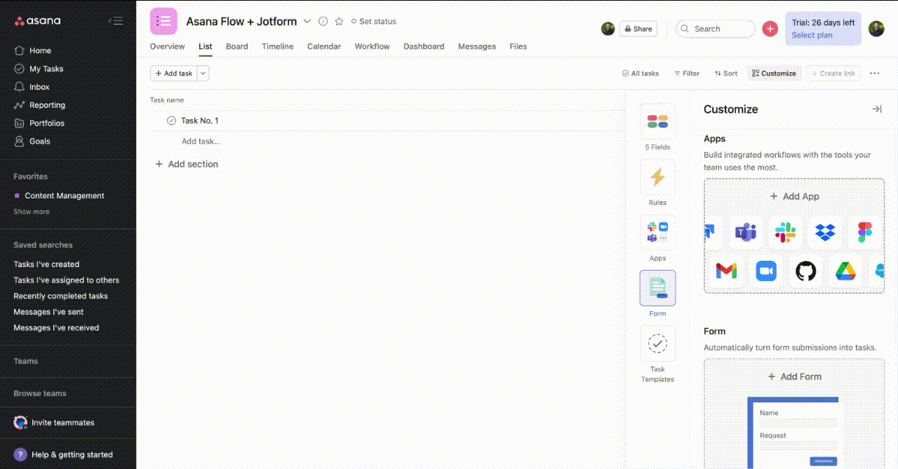Switch to the Overview tab
898x469 pixels.
[168, 46]
